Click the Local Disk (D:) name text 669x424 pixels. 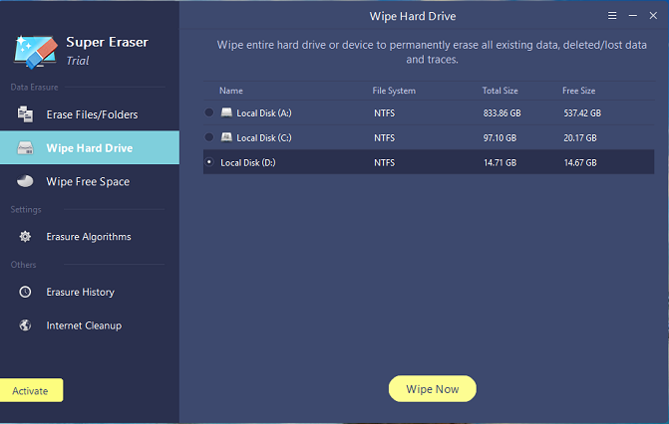click(x=248, y=162)
